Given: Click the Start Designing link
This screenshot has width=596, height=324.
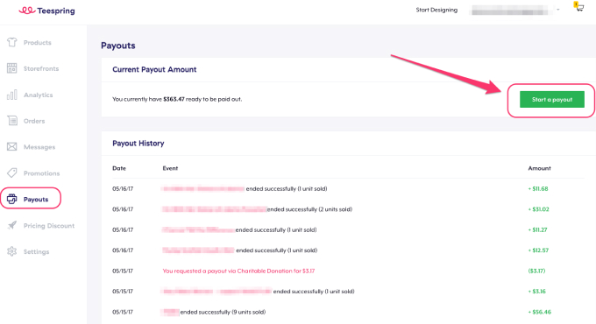Looking at the screenshot, I should [x=436, y=10].
